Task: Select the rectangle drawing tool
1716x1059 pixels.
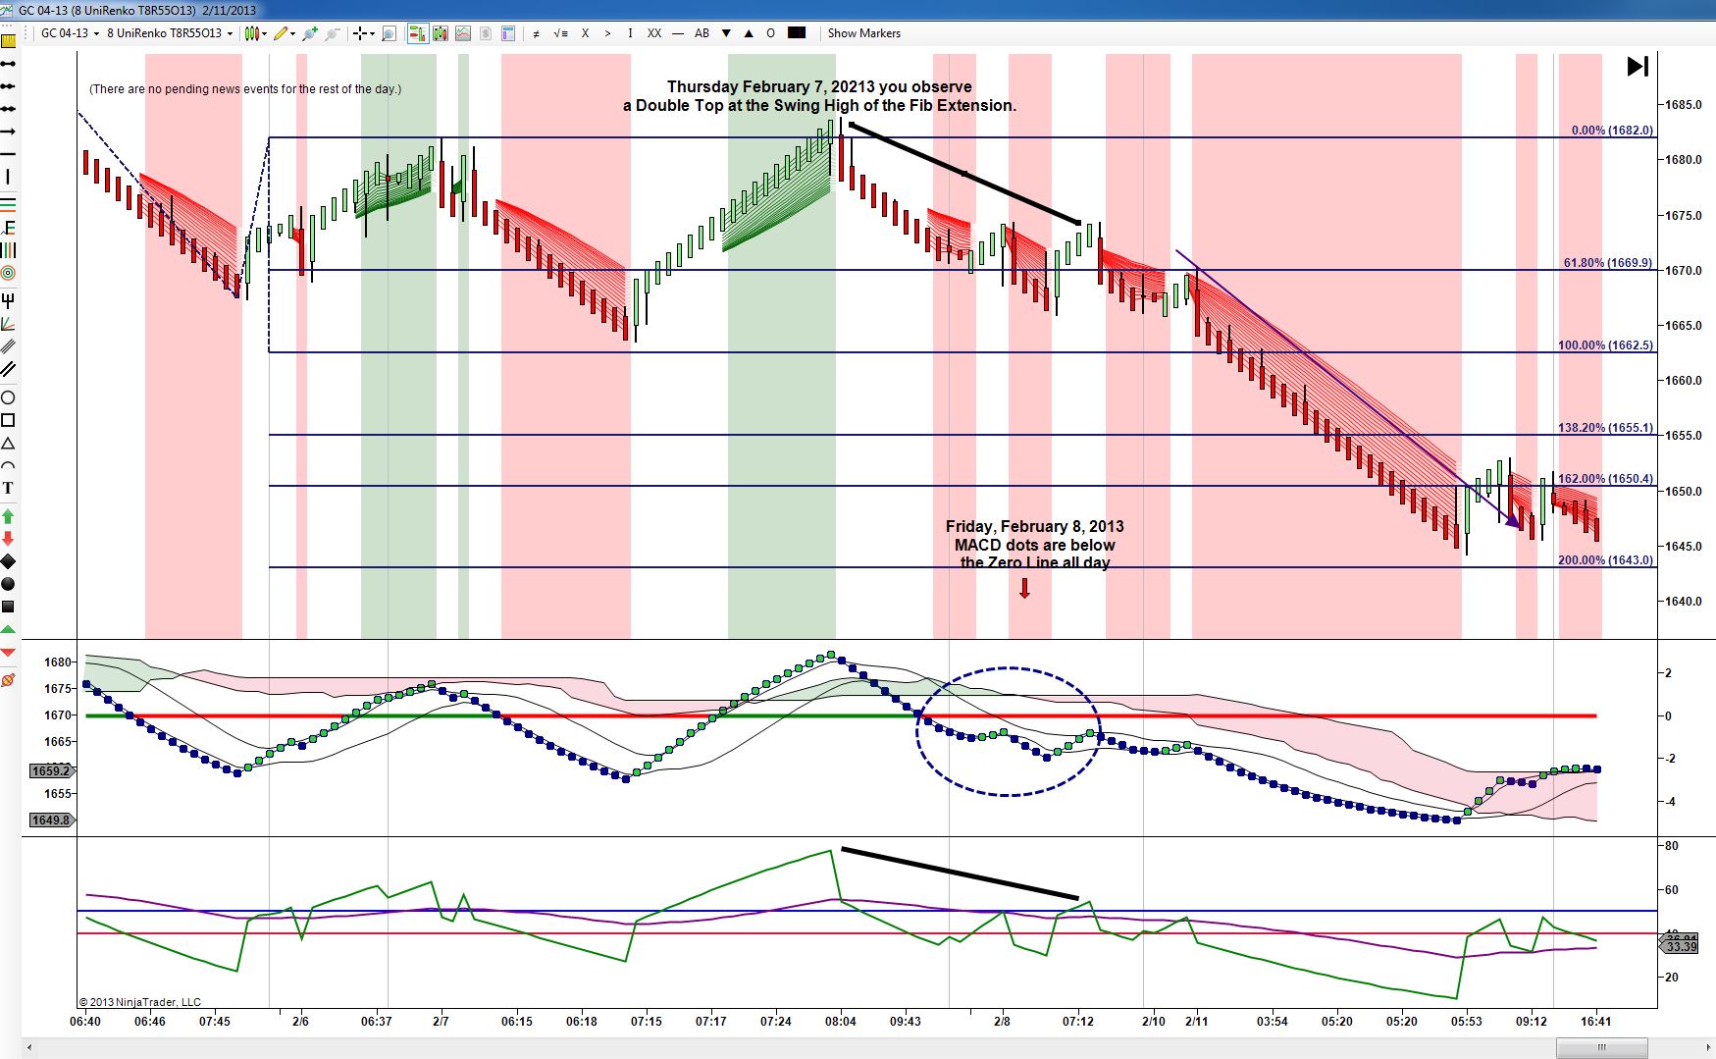Action: coord(8,420)
